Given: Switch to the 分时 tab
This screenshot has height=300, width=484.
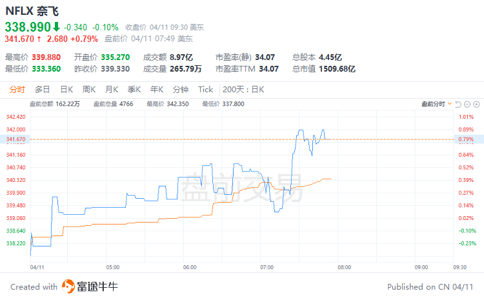Looking at the screenshot, I should click(17, 90).
